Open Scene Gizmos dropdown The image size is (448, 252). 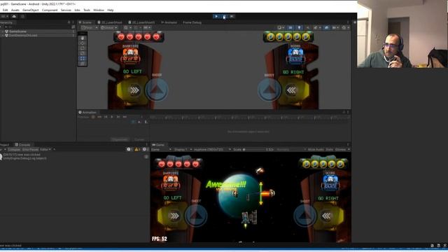pos(345,28)
